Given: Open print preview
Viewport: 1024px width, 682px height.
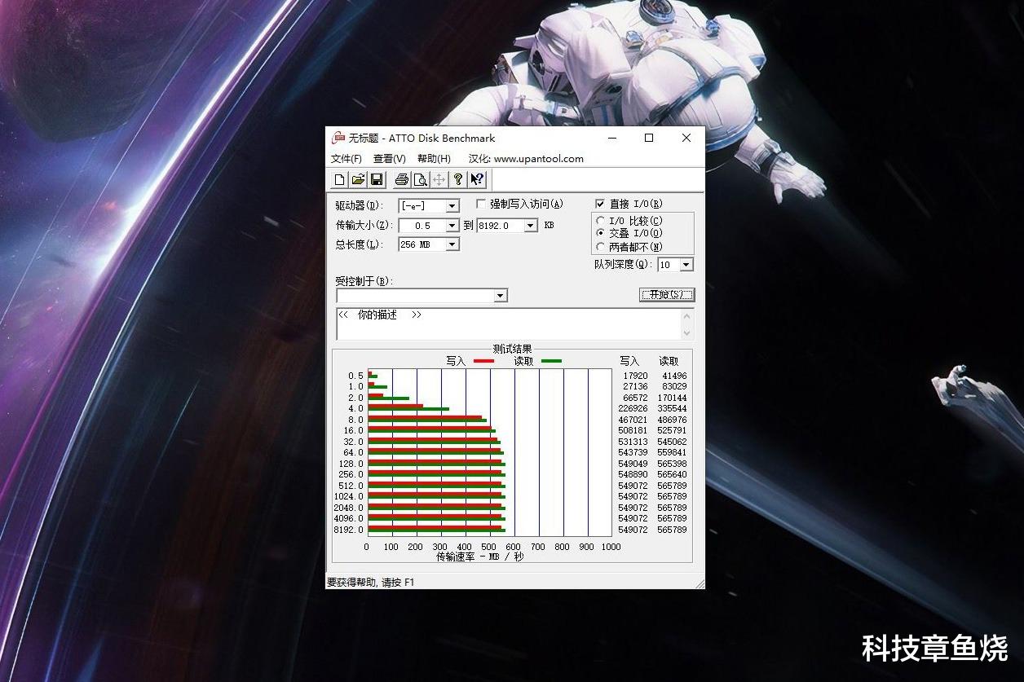Looking at the screenshot, I should click(x=419, y=179).
